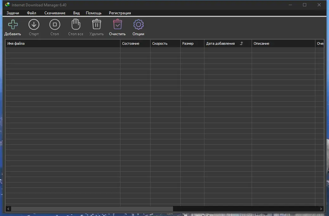This screenshot has height=216, width=329.
Task: Open the Регистрация menu
Action: [120, 13]
